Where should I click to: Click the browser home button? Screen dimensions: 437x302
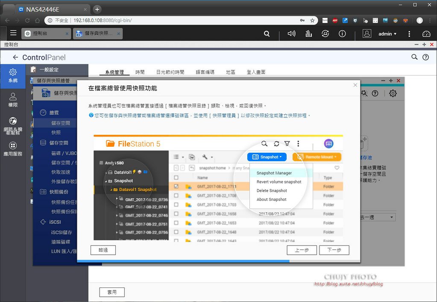click(x=37, y=20)
